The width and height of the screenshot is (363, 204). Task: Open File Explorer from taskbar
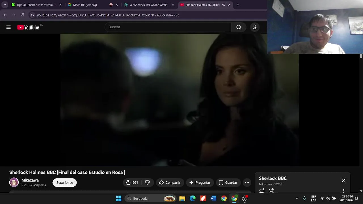pos(182,198)
